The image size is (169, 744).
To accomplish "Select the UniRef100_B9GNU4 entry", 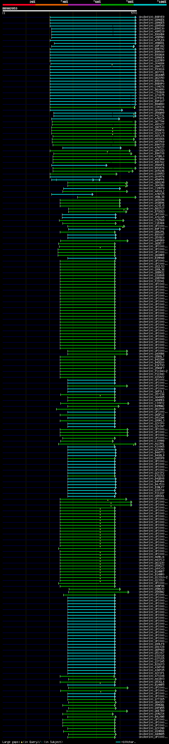I will 151,55.
